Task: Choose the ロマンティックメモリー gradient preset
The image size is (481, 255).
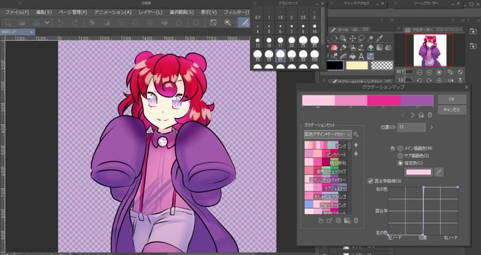Action: click(326, 179)
